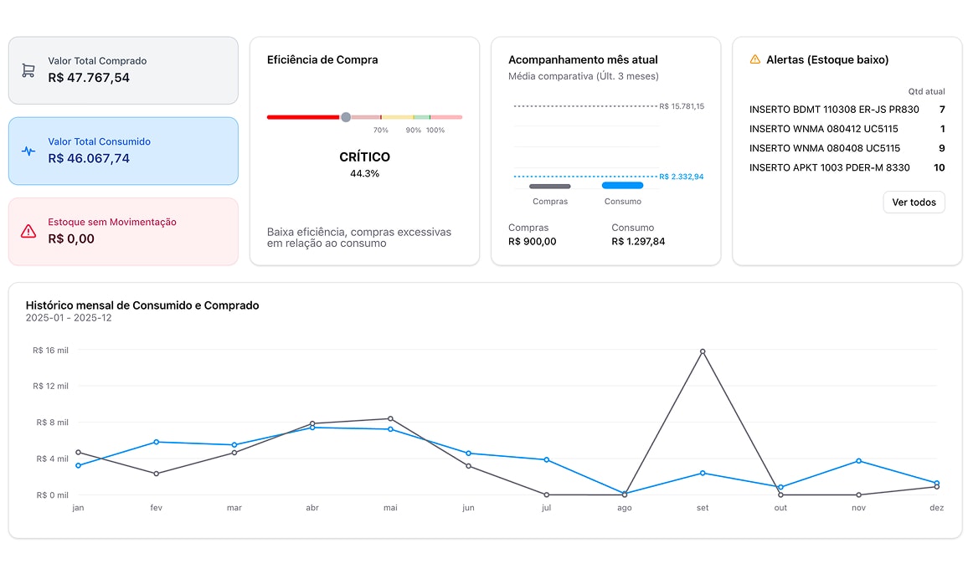This screenshot has height=574, width=968.
Task: Click the gray peak data point above set
Action: pos(703,351)
